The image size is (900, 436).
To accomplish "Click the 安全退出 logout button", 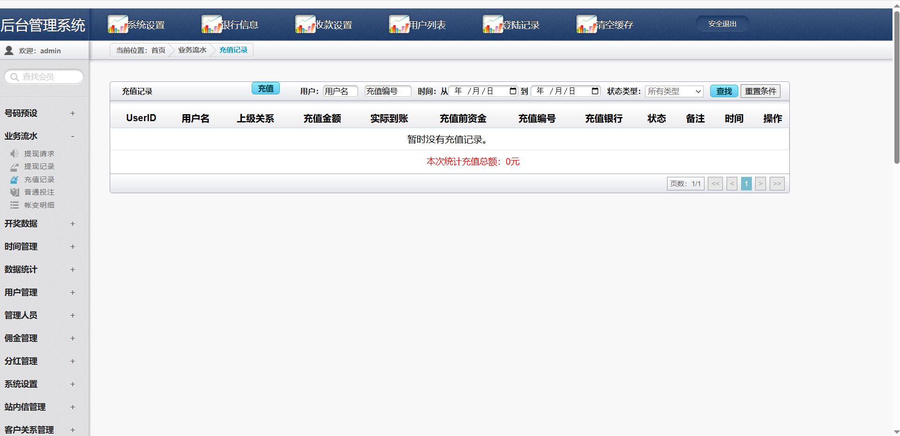I will 722,24.
